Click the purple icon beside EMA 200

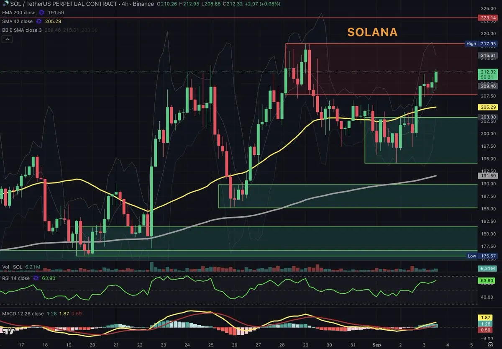[x=42, y=13]
